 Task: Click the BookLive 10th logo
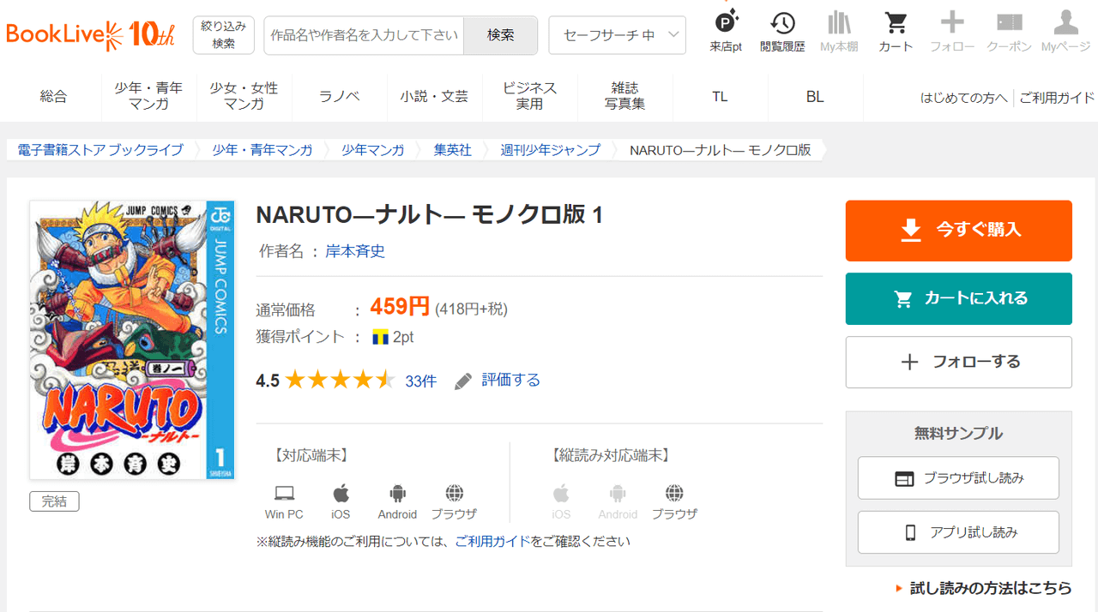click(90, 34)
